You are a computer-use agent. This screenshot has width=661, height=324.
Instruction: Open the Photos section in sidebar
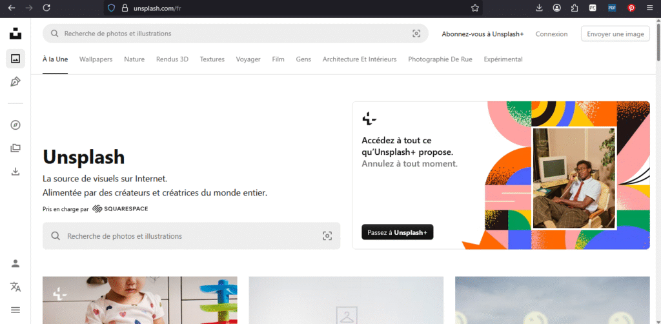[x=15, y=59]
